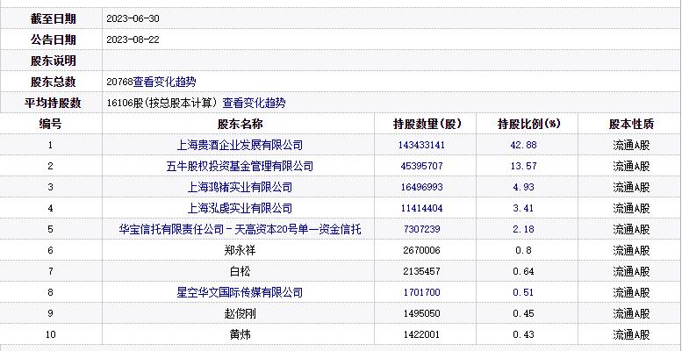
Task: Open 上海贵酒企业发展有限公司 shareholder link
Action: [x=240, y=145]
